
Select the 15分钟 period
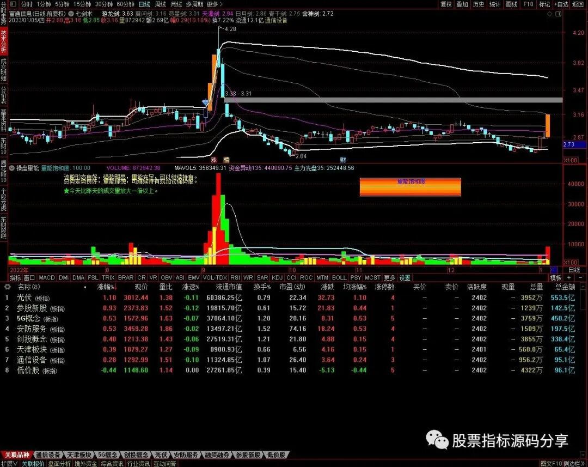click(x=82, y=4)
